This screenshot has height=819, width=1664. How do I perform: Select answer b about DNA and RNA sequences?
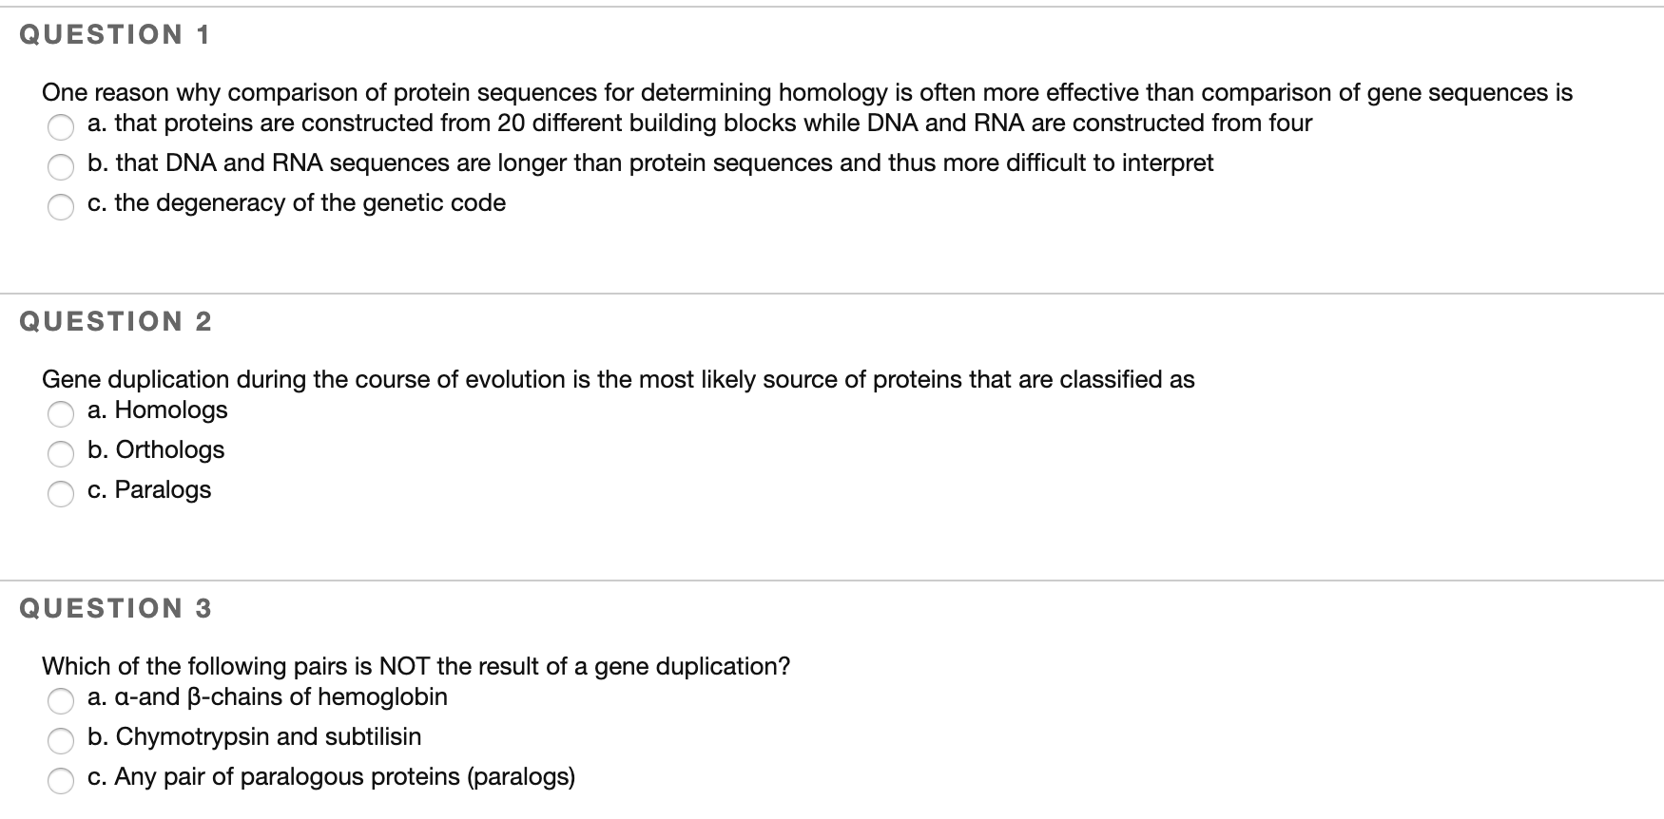click(61, 167)
